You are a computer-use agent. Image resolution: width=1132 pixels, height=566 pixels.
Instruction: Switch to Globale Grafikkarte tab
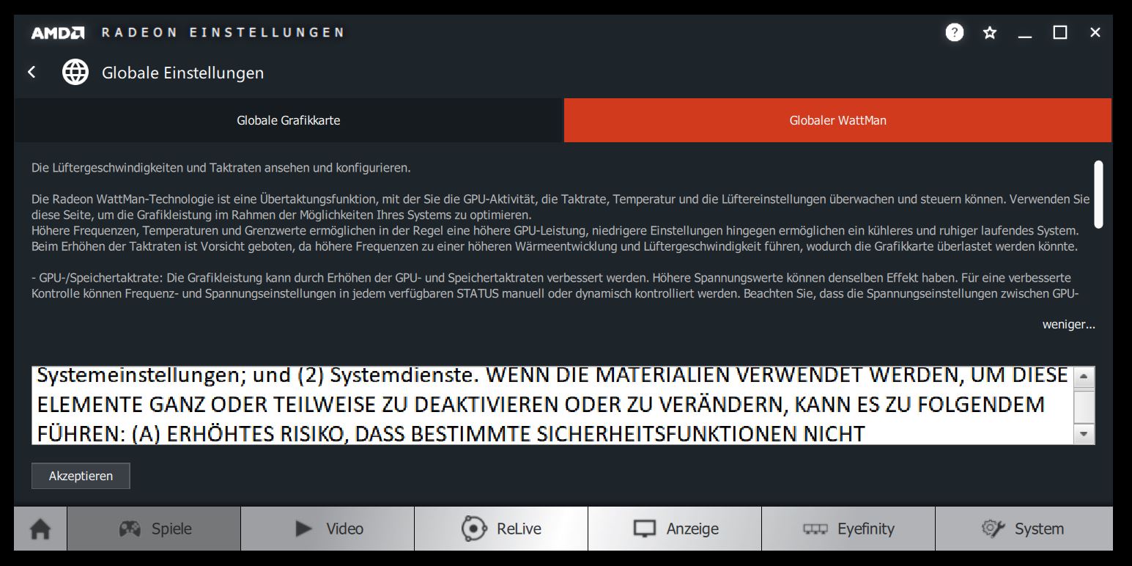tap(289, 120)
